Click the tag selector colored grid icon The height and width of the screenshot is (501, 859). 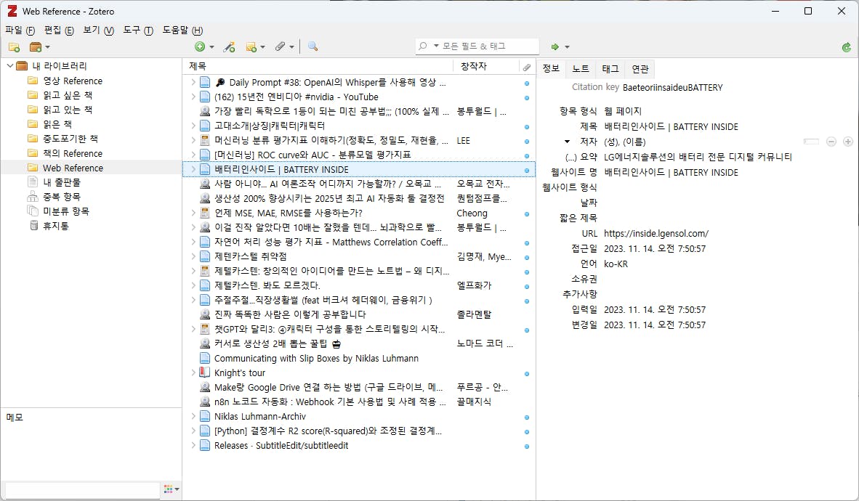pyautogui.click(x=168, y=489)
